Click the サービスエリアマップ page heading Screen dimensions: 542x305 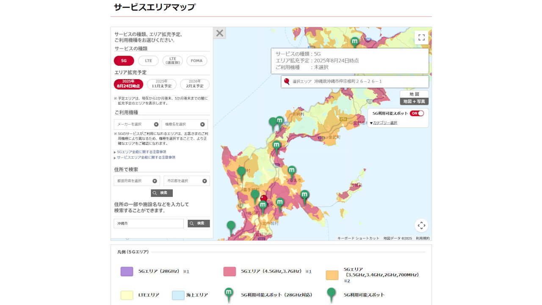(155, 7)
